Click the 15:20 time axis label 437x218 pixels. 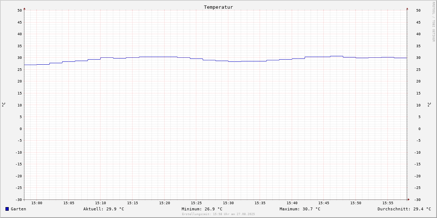click(165, 203)
